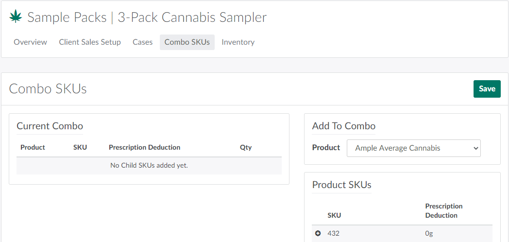This screenshot has height=242, width=509.
Task: Switch to the Client Sales Setup tab
Action: tap(90, 42)
